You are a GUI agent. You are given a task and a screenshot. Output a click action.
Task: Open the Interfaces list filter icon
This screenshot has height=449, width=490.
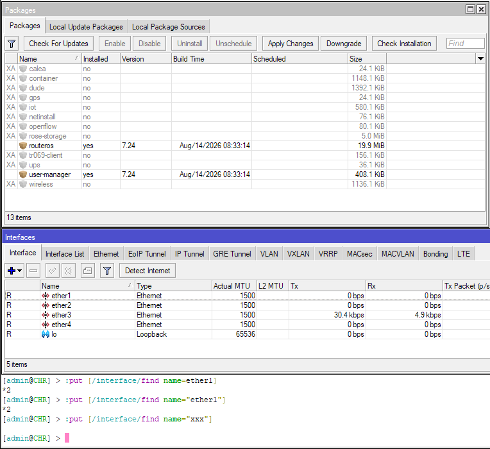click(107, 271)
